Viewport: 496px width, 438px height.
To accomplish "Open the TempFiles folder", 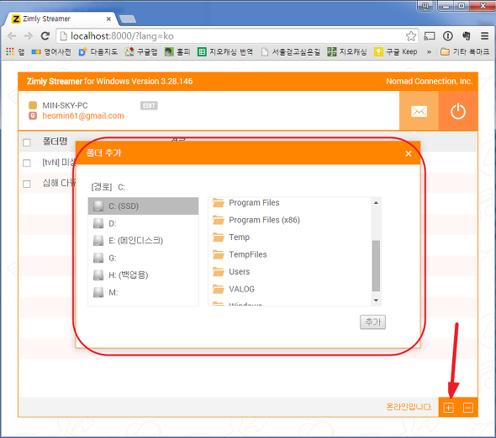I will 240,254.
